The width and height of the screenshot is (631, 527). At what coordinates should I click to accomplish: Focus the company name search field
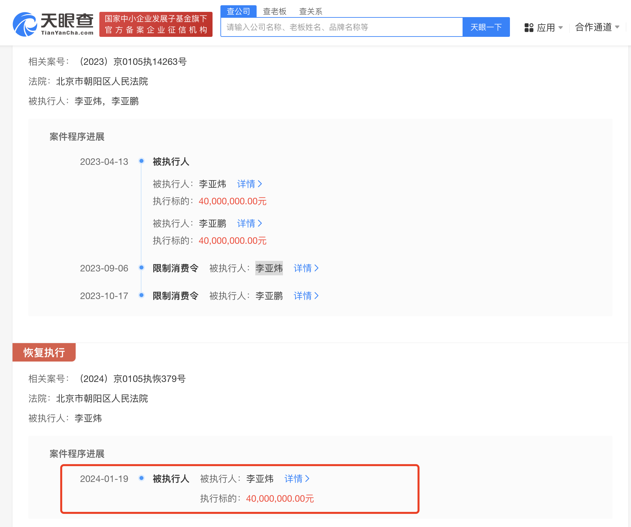[342, 27]
